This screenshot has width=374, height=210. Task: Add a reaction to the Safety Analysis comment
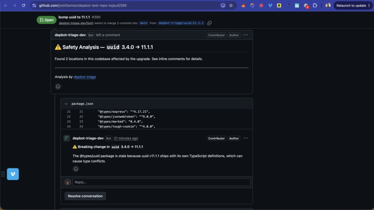point(58,87)
